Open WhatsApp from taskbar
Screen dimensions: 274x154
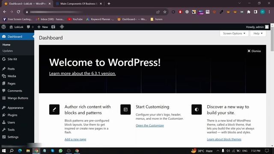point(61,151)
